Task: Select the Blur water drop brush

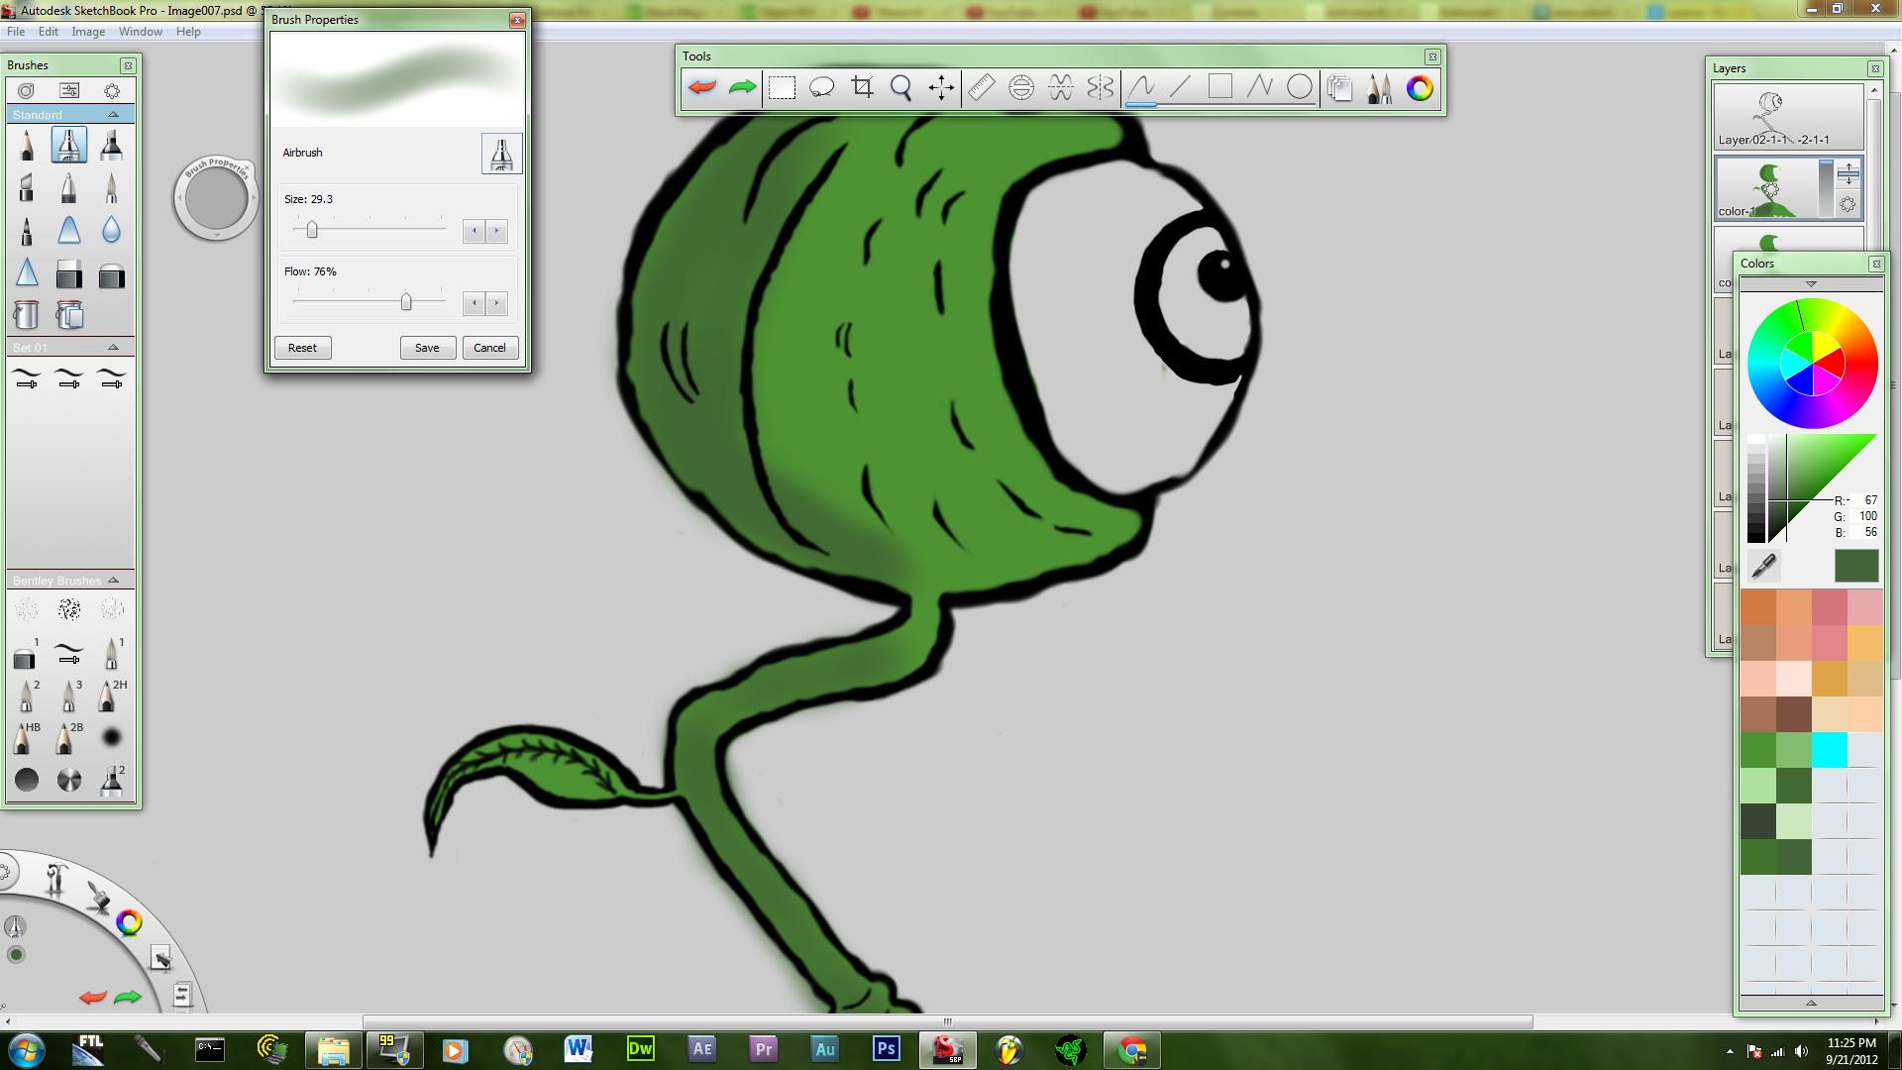Action: coord(111,231)
